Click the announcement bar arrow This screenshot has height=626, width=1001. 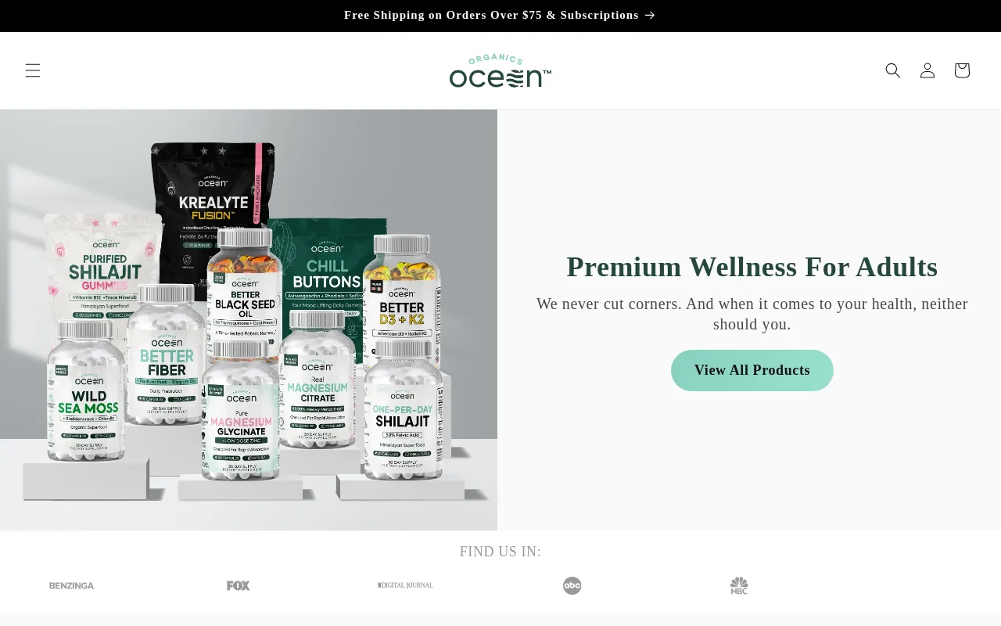click(x=650, y=15)
